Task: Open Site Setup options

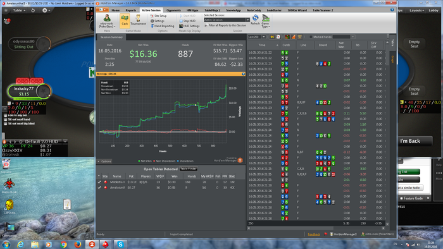Action: coord(158,16)
